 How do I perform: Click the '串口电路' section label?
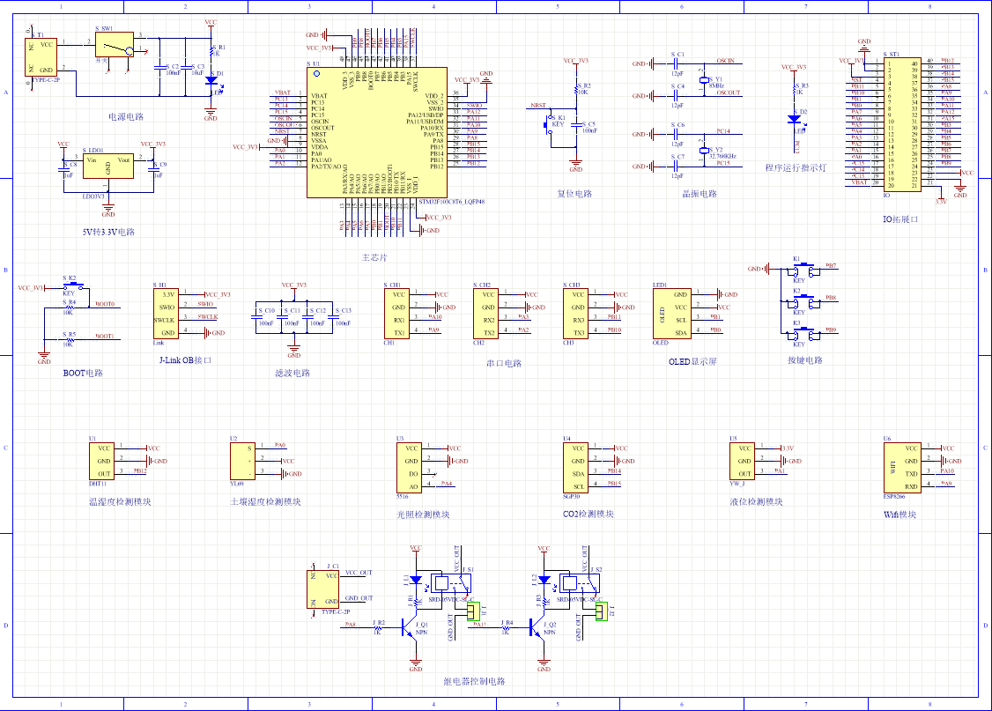pyautogui.click(x=504, y=364)
